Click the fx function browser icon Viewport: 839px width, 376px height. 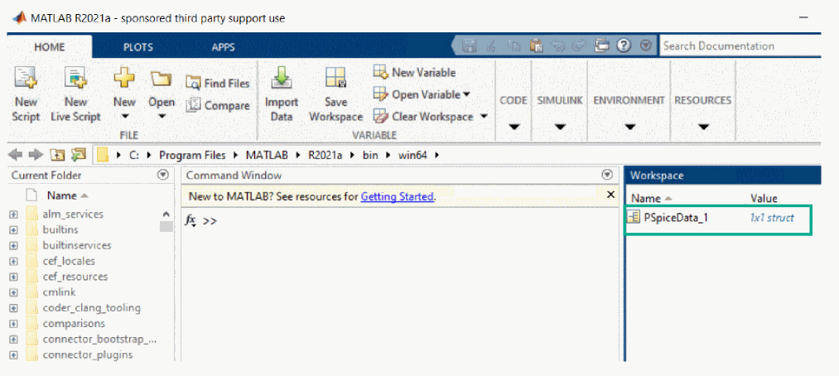190,219
